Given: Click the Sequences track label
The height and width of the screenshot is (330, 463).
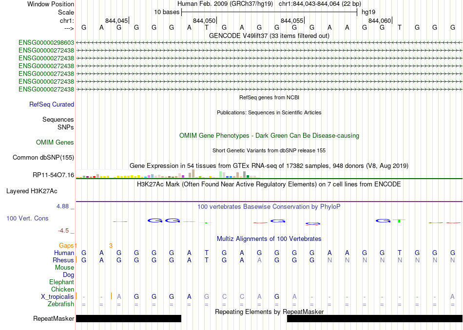Looking at the screenshot, I should pyautogui.click(x=58, y=119).
